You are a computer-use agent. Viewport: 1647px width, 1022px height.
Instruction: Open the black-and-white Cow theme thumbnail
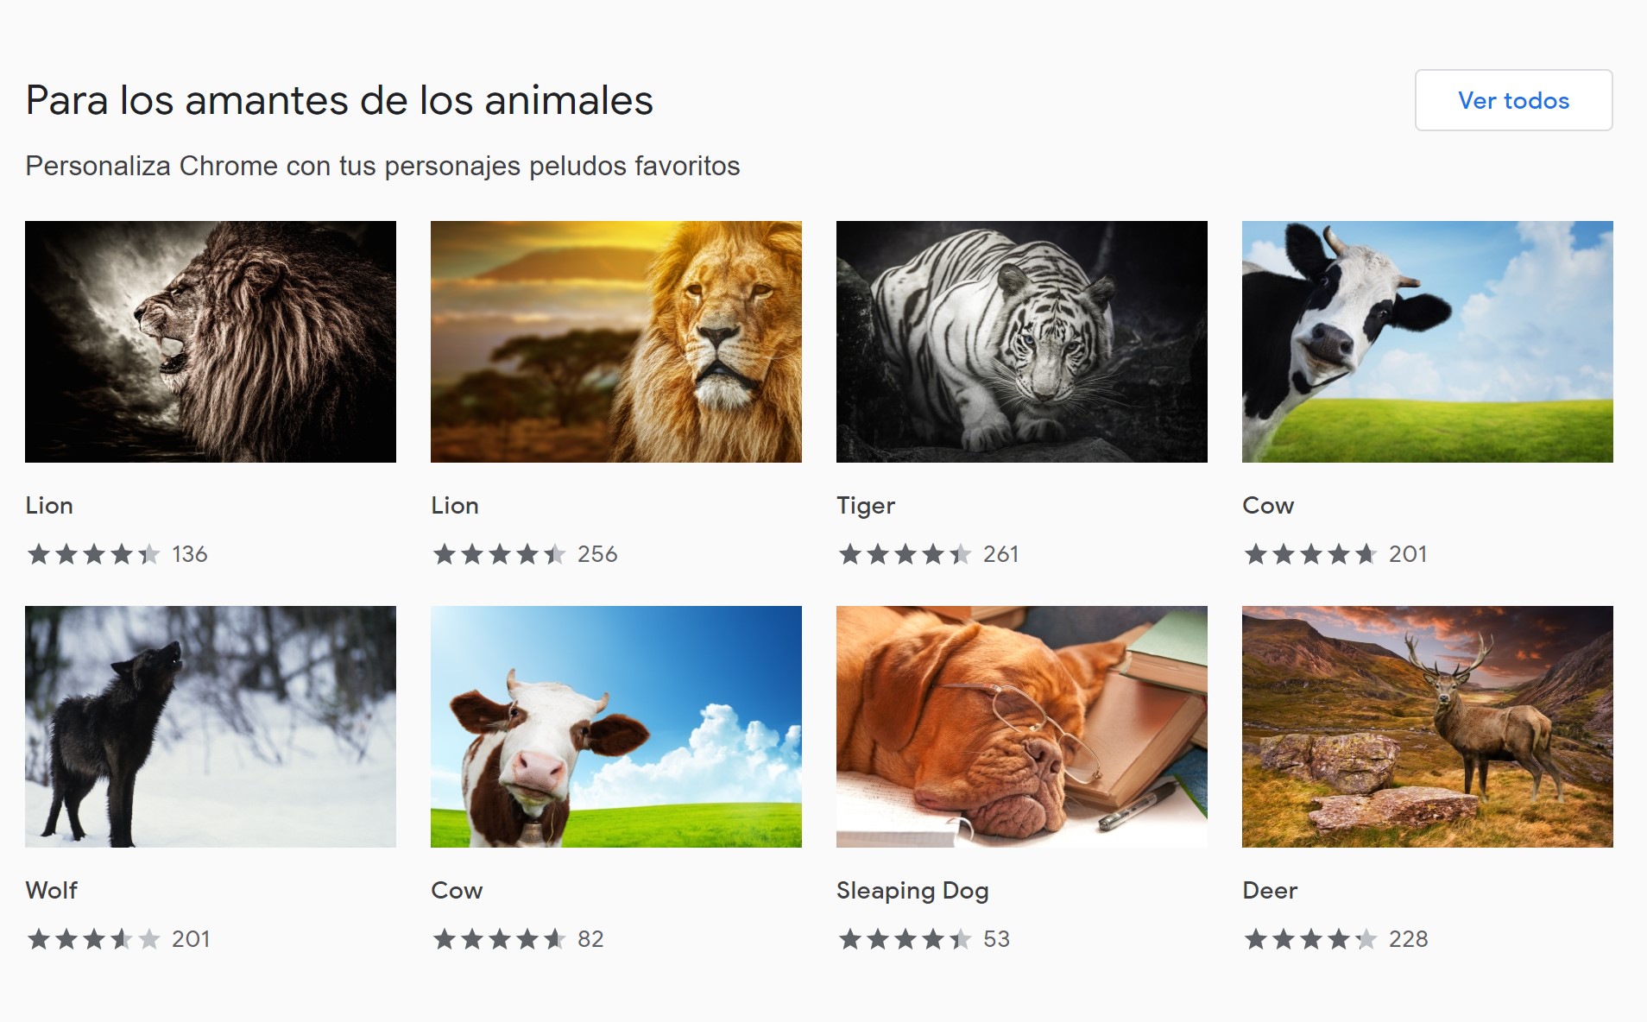click(1428, 342)
